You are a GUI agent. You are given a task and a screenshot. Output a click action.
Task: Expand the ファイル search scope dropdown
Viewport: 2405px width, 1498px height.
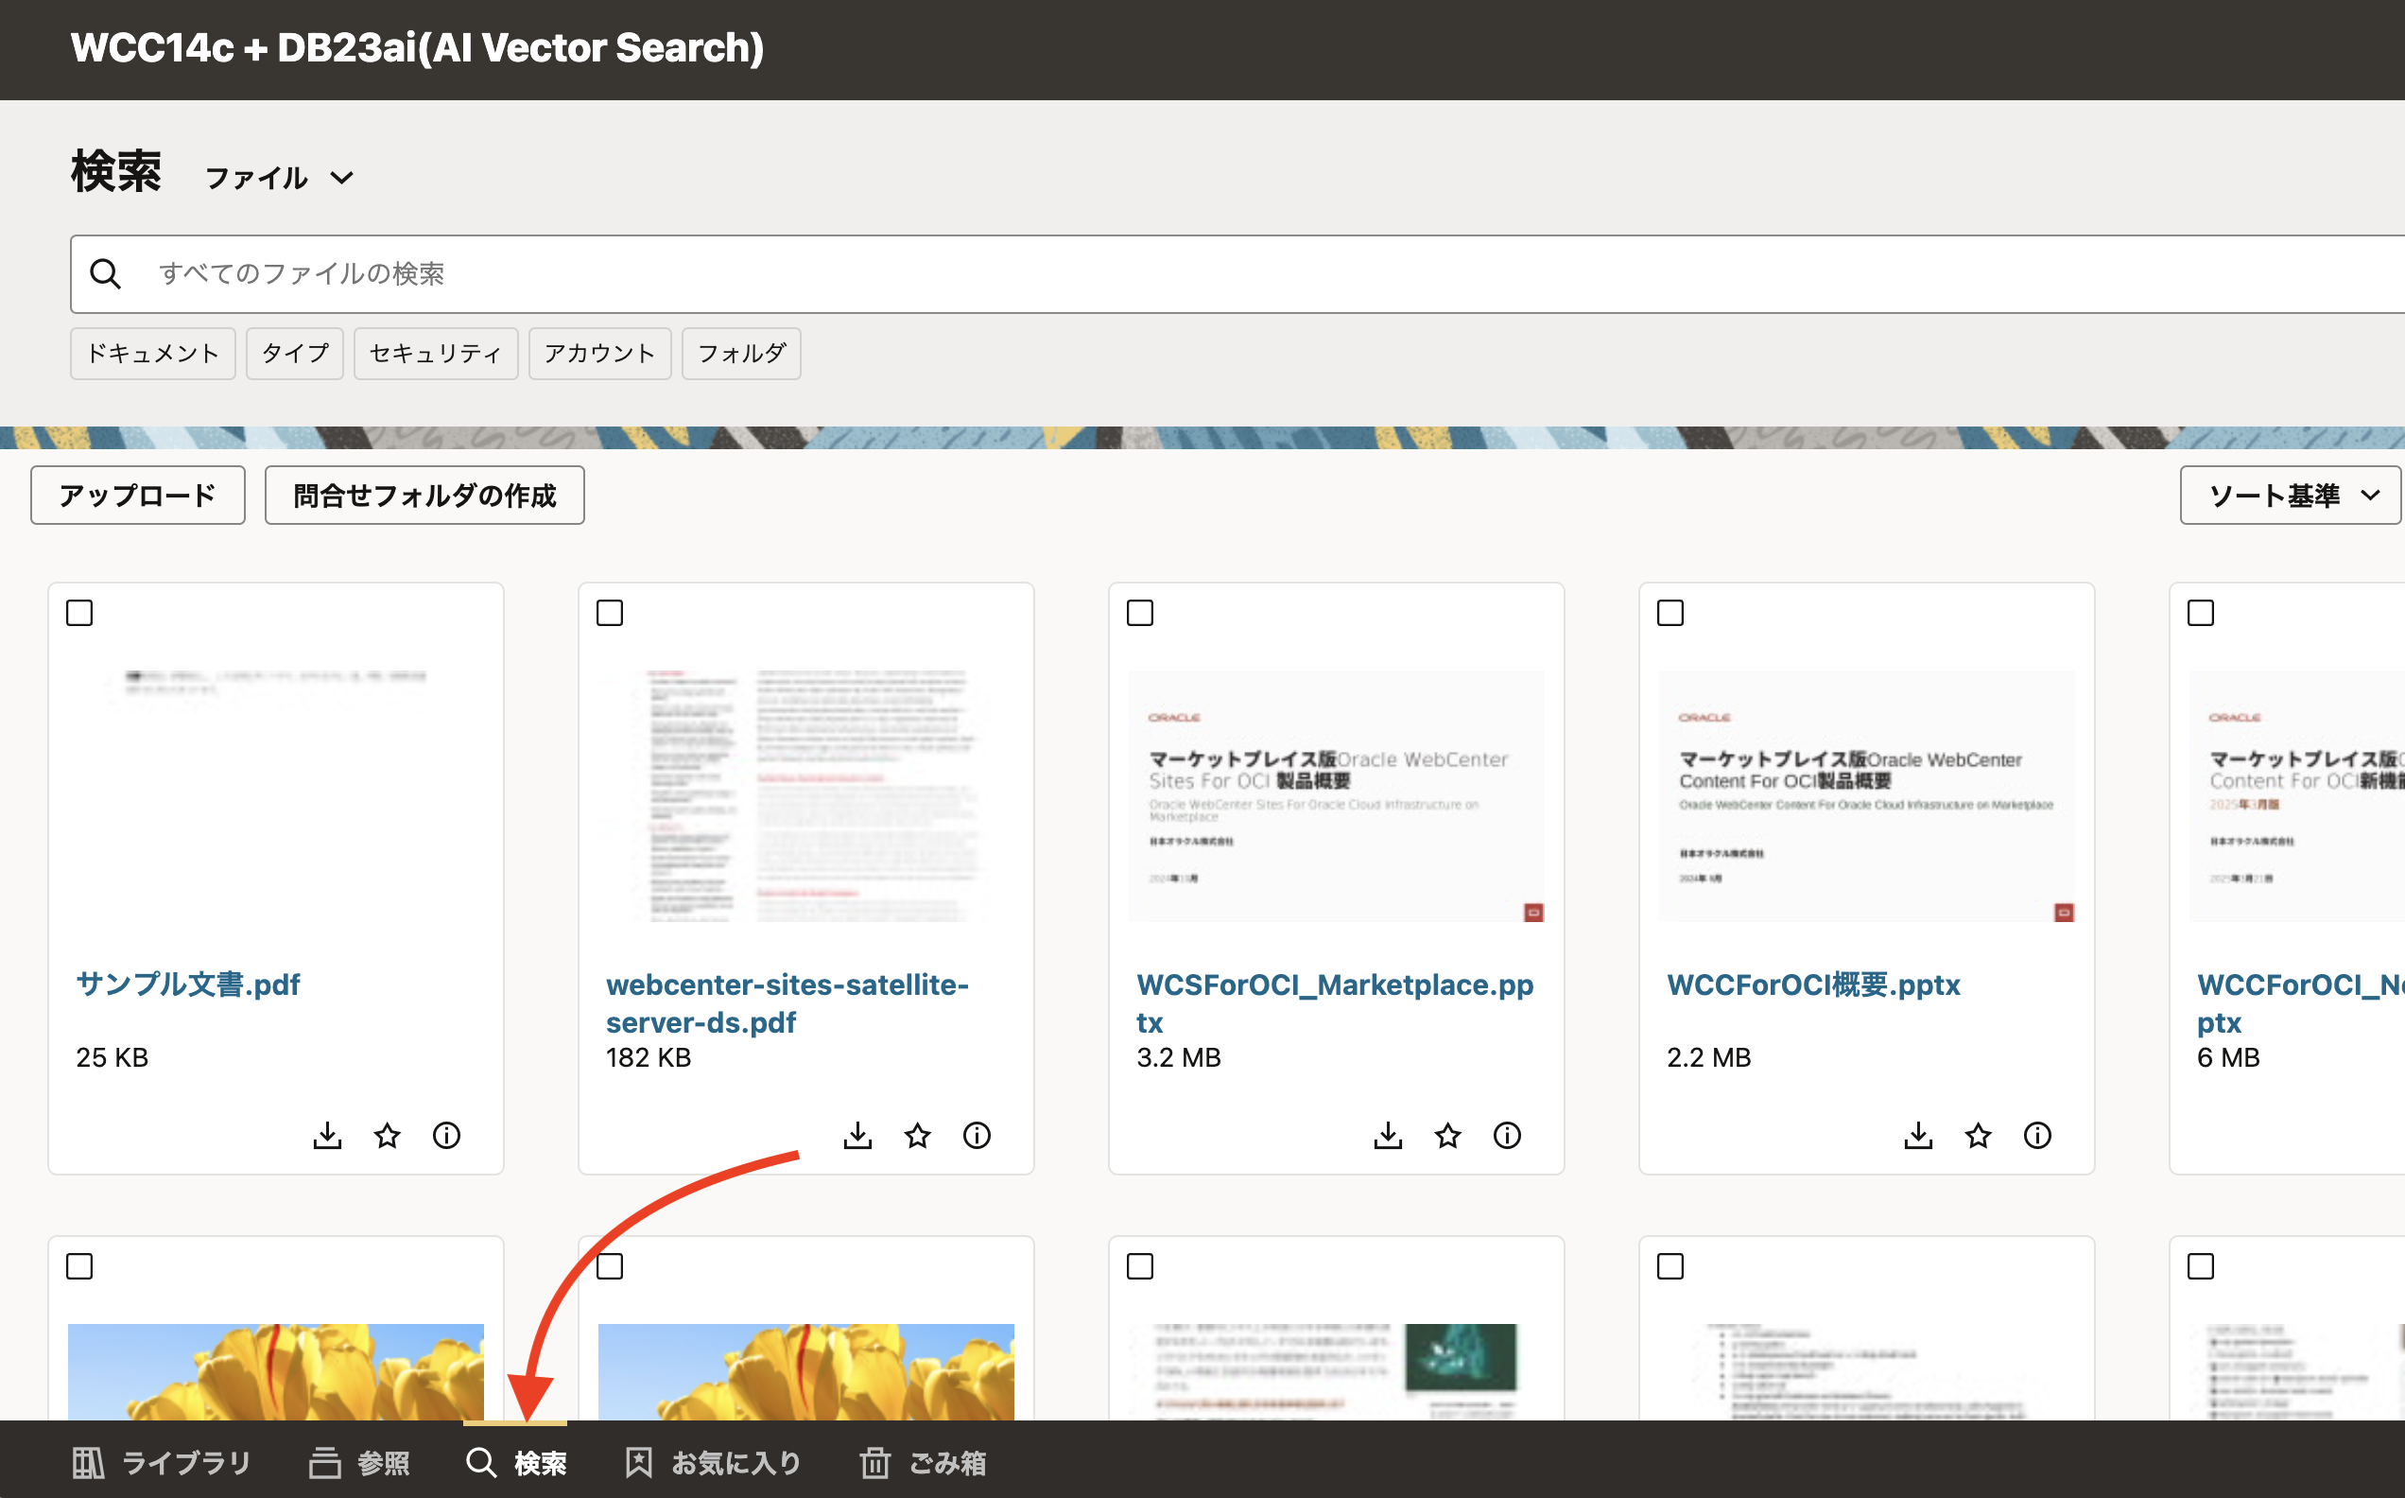coord(279,179)
